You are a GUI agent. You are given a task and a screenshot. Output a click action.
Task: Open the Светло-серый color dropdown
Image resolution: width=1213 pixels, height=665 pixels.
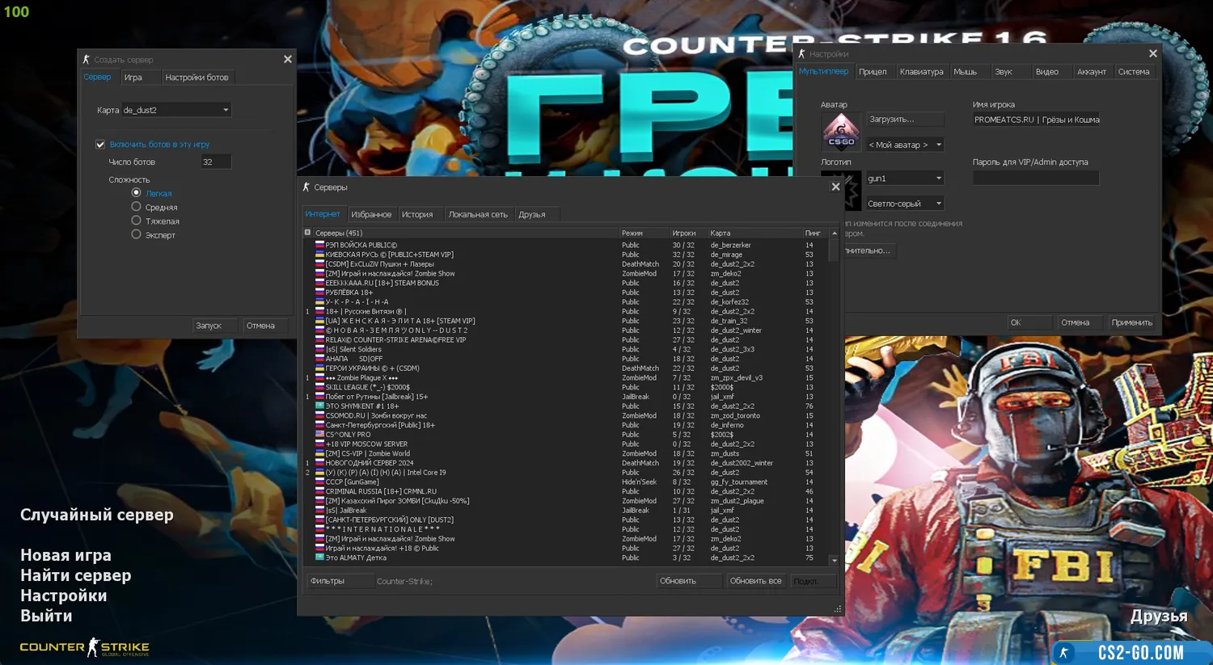click(938, 204)
